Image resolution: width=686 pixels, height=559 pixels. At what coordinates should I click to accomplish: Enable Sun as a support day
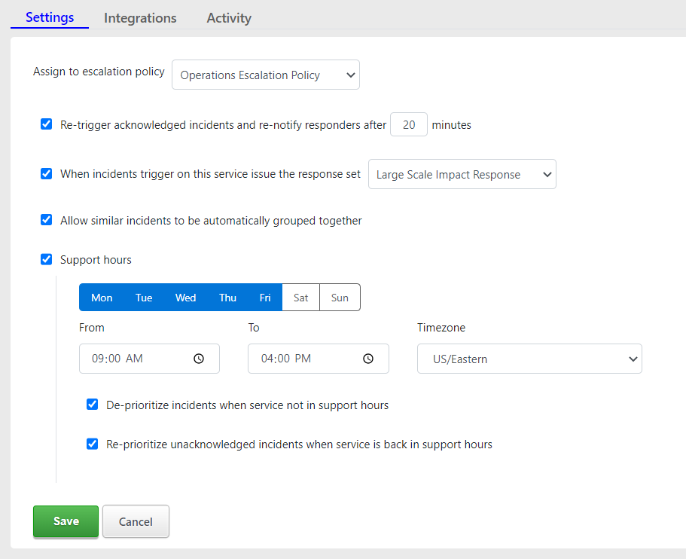click(340, 298)
